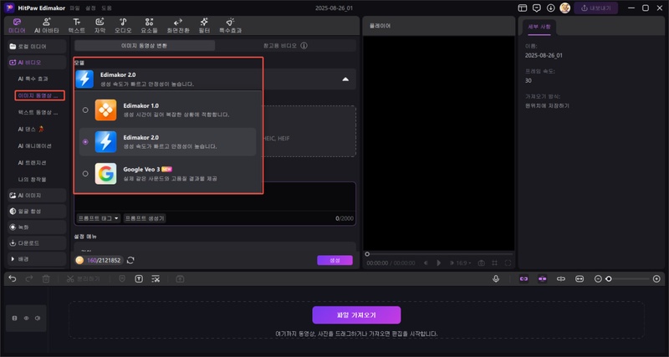Click the auto-cut scissors line icon
669x357 pixels.
pyautogui.click(x=156, y=279)
